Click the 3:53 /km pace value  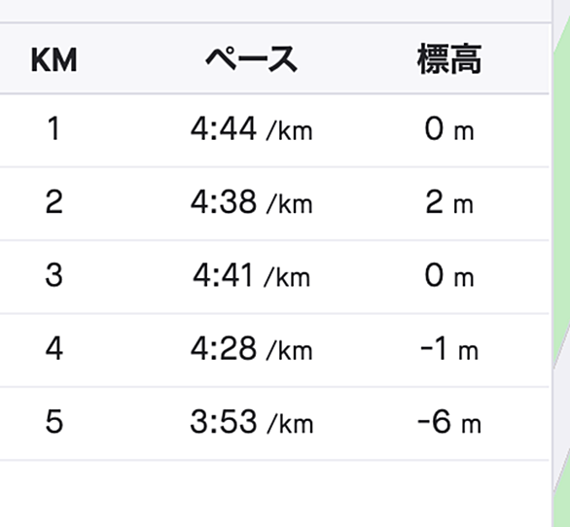(252, 422)
